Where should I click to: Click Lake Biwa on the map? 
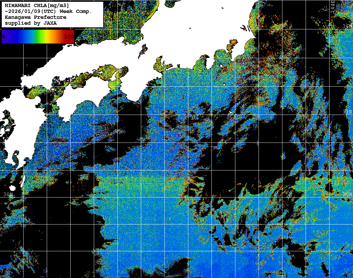pyautogui.click(x=143, y=50)
